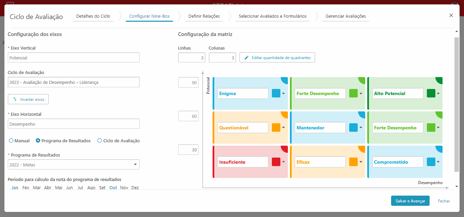This screenshot has width=464, height=217.
Task: Click the blue Enigma color swatch
Action: 276,93
